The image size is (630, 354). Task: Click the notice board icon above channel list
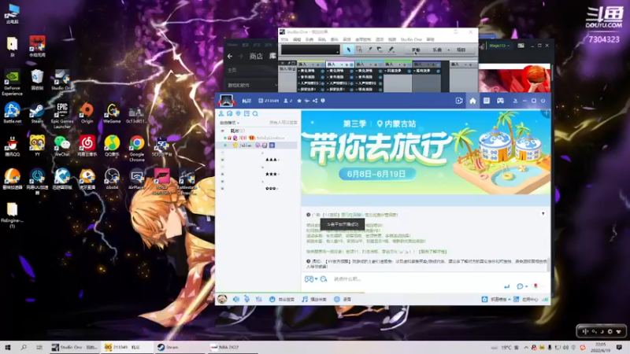coord(246,113)
